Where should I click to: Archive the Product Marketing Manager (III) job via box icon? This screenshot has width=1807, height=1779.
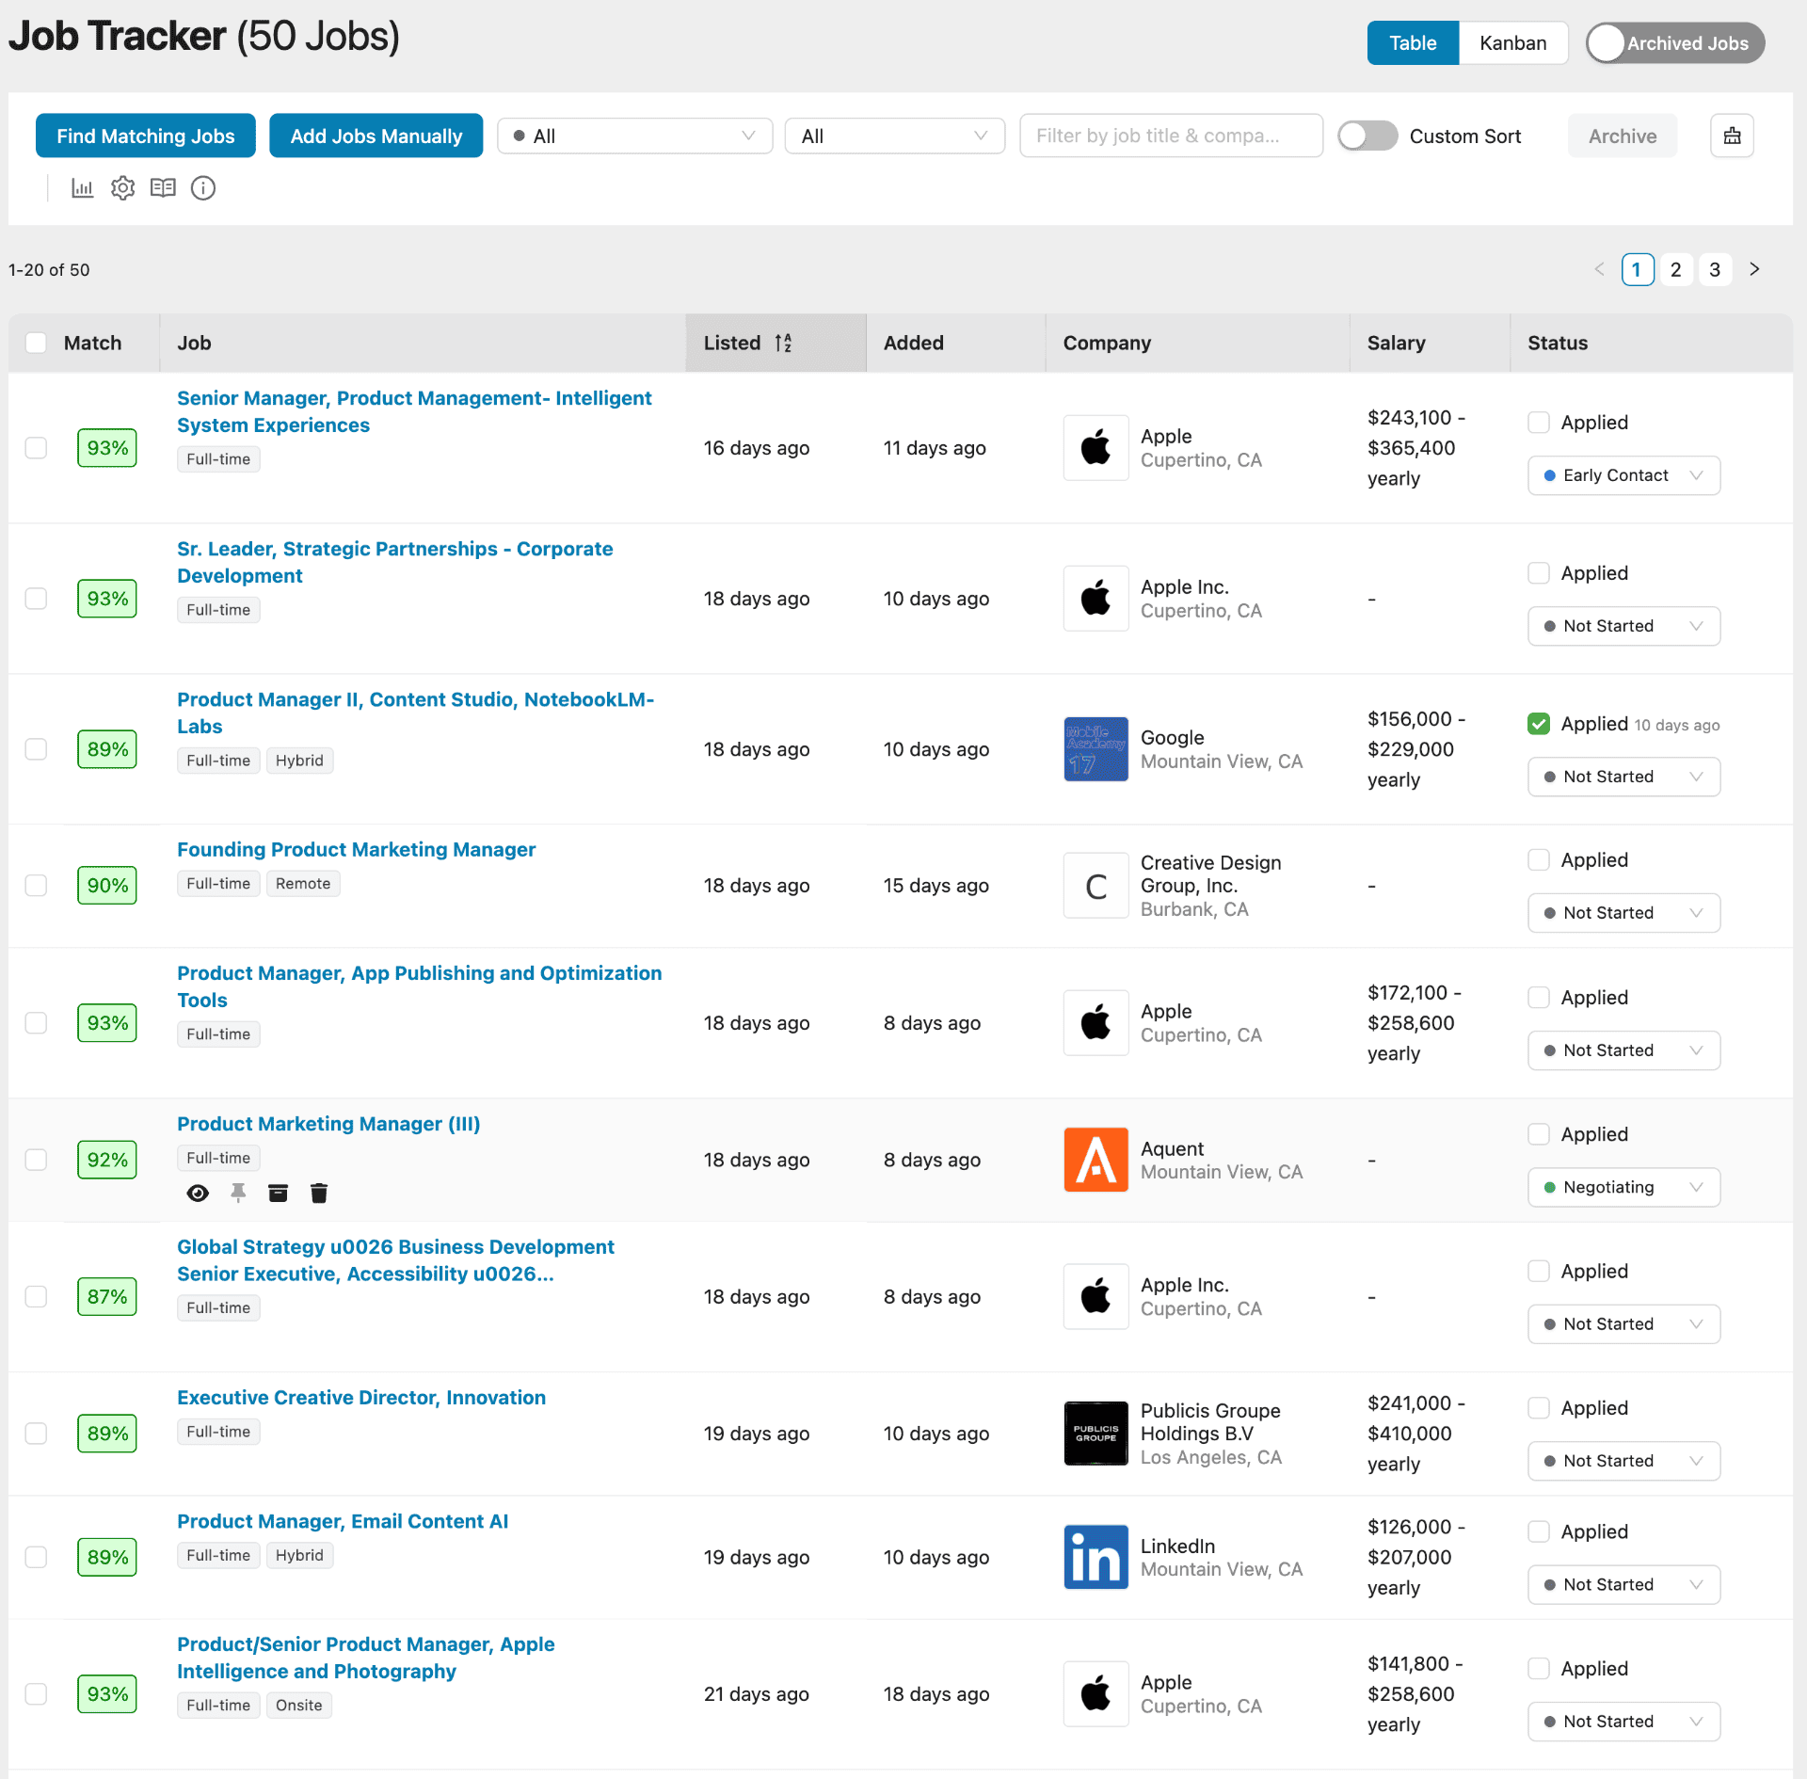tap(278, 1194)
